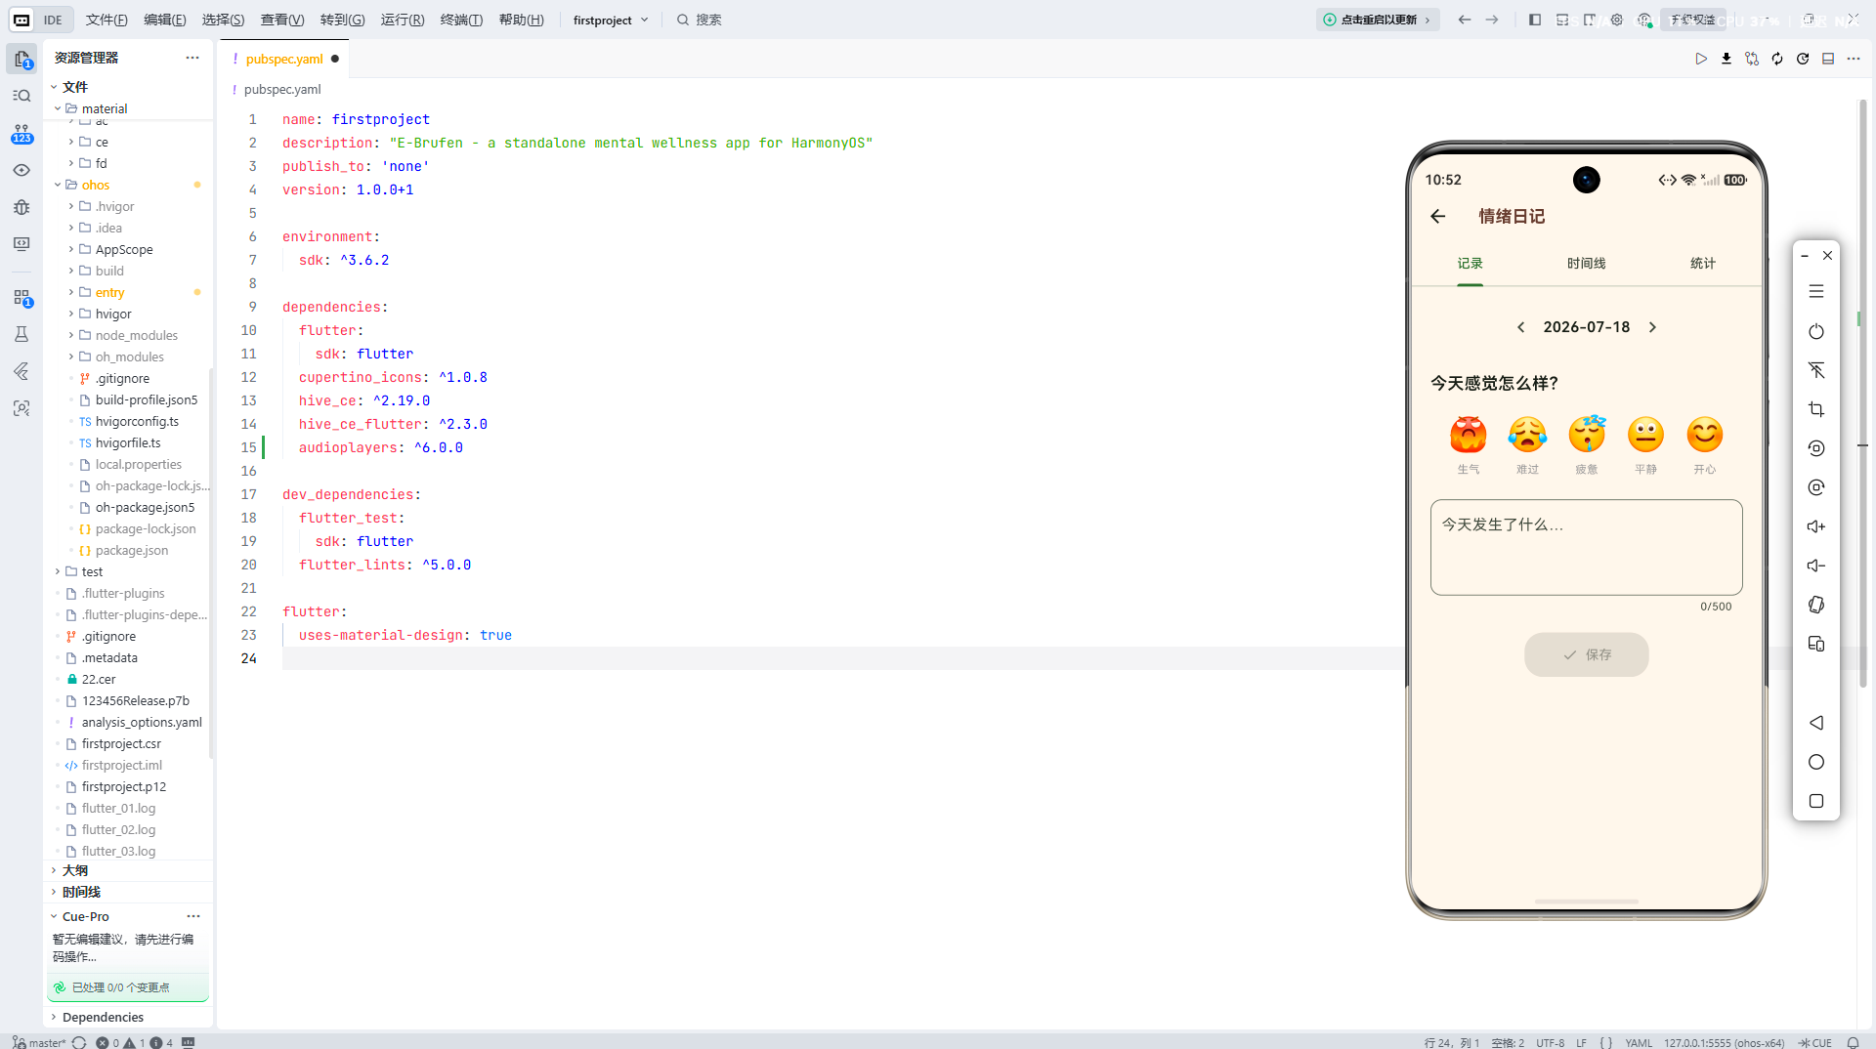The height and width of the screenshot is (1049, 1876).
Task: Open the 运行(R) menu
Action: tap(403, 20)
